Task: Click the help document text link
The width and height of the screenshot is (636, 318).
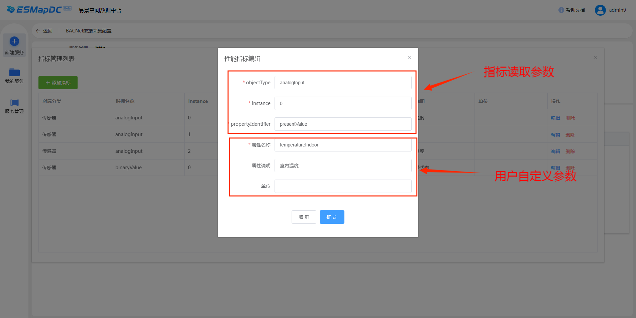Action: coord(575,10)
